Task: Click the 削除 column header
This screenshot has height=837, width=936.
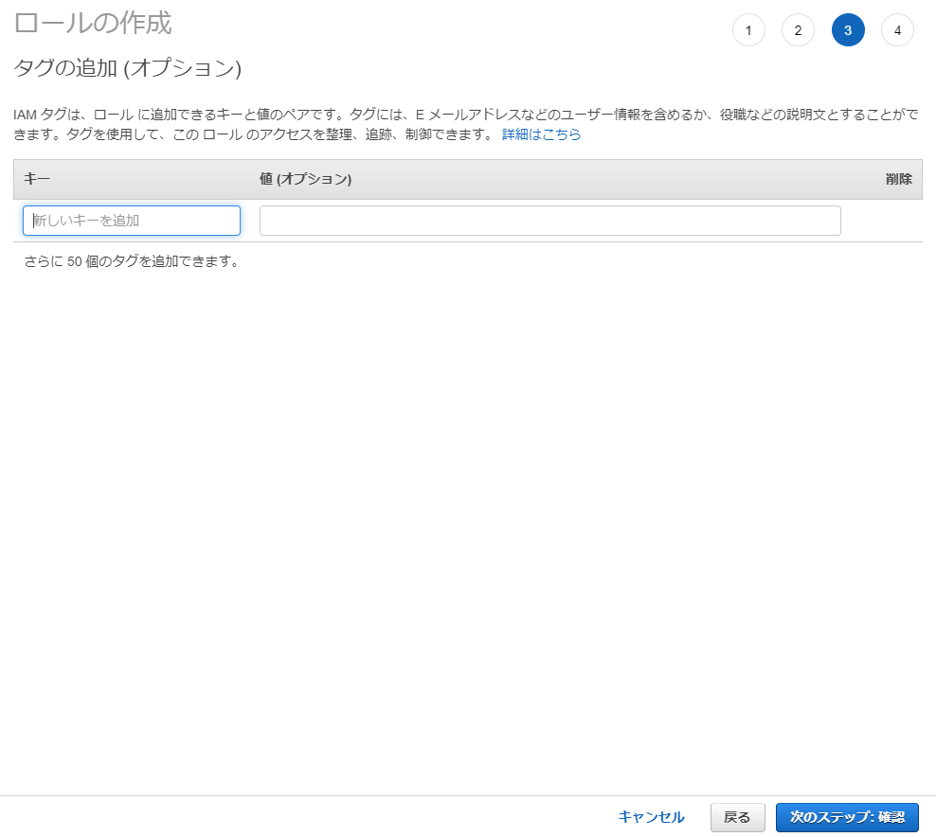Action: pyautogui.click(x=898, y=179)
